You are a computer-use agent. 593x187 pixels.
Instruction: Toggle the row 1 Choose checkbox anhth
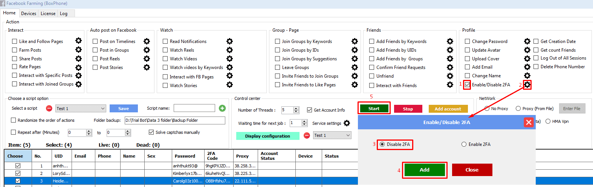coord(18,166)
